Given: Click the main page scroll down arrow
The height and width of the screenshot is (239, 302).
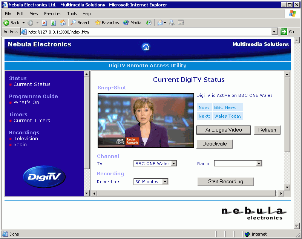Looking at the screenshot, I should point(297,226).
